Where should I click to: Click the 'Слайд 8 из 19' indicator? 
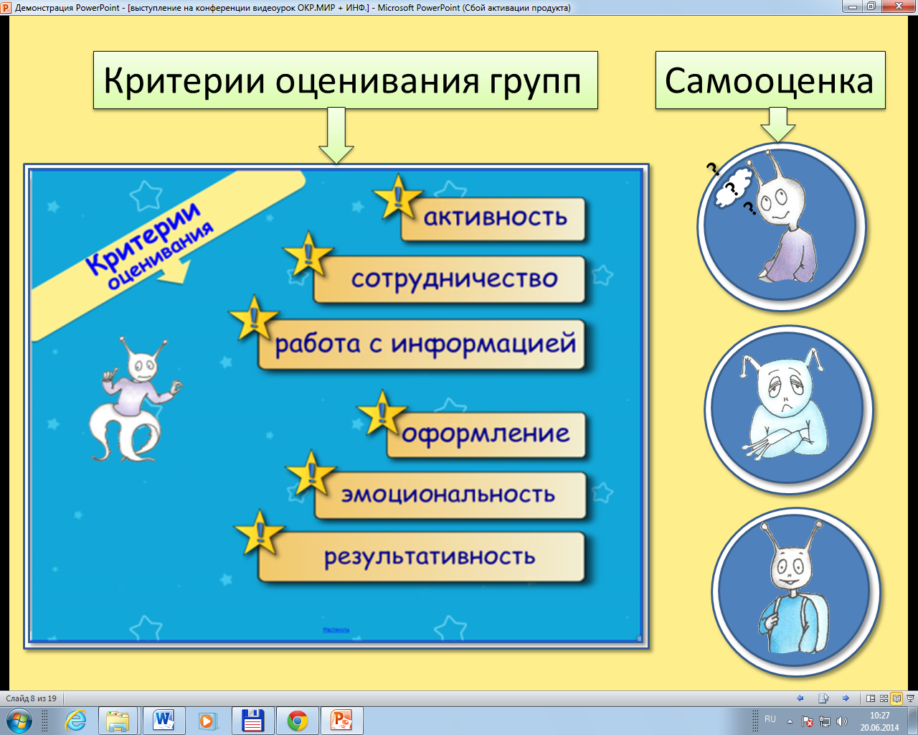(x=32, y=698)
